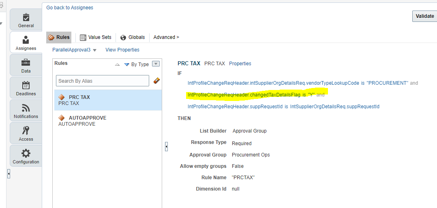Collapse the left side panel splitter arrow

9,174
